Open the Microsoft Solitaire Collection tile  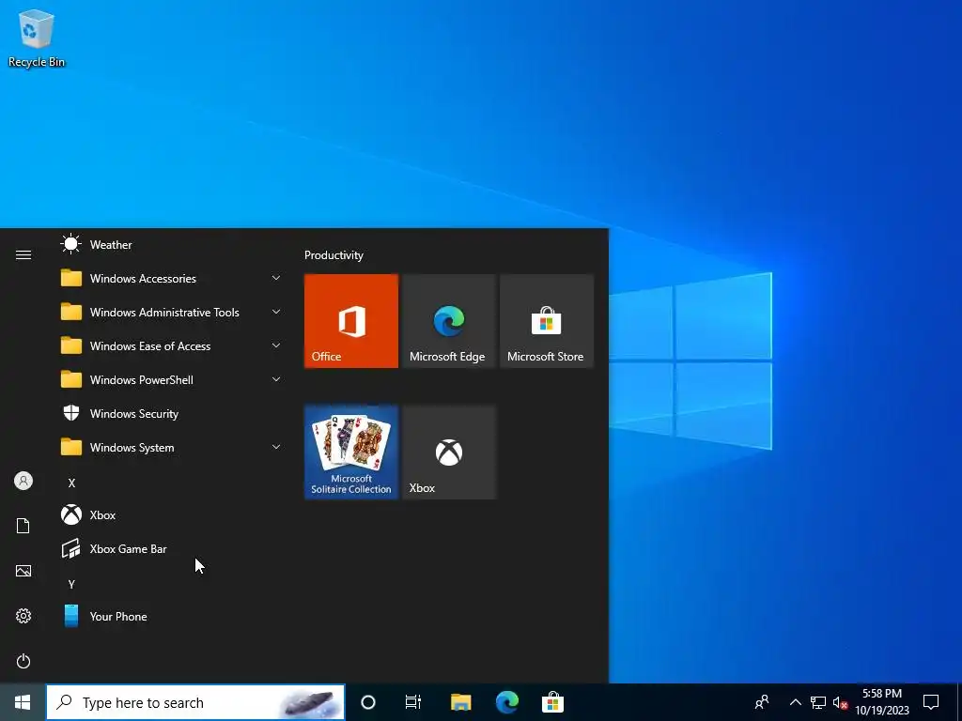pyautogui.click(x=351, y=452)
